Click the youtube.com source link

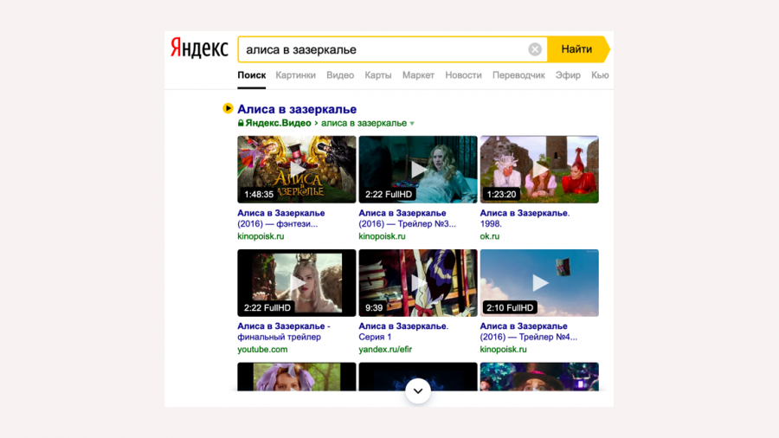[262, 350]
